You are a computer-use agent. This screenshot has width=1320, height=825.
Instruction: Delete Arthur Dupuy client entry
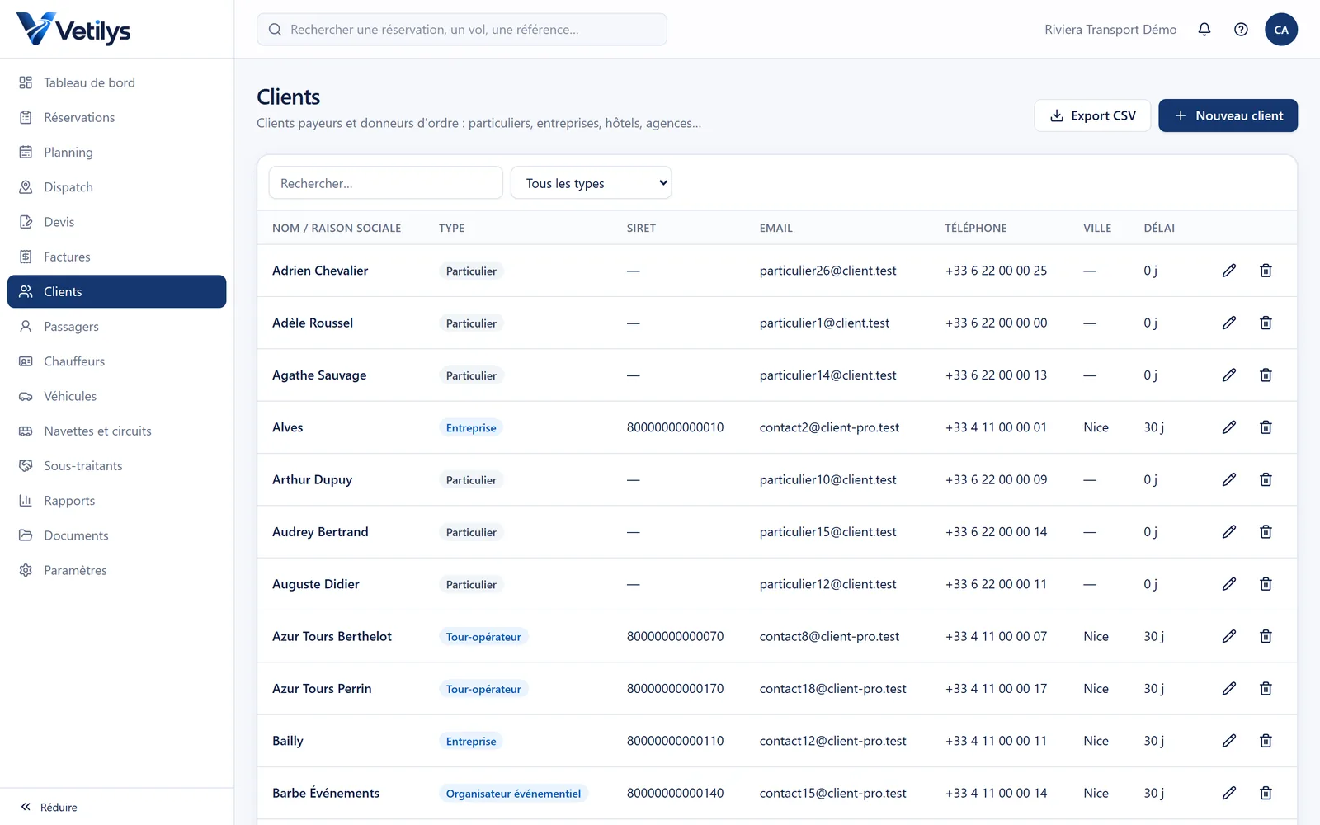tap(1266, 479)
